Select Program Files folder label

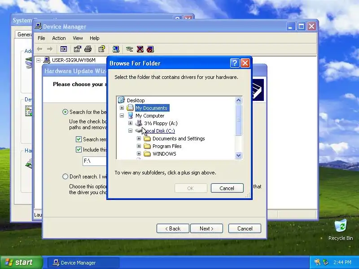167,146
